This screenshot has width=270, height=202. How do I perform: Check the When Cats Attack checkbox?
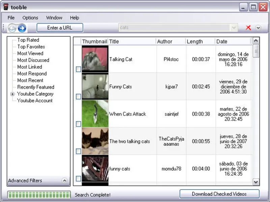78,124
